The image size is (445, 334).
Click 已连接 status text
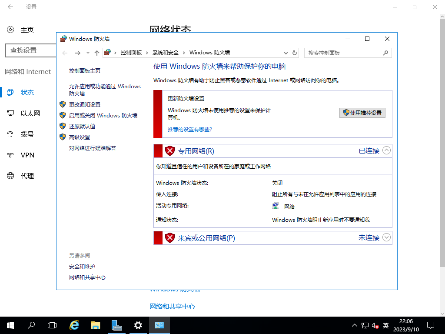tap(369, 151)
